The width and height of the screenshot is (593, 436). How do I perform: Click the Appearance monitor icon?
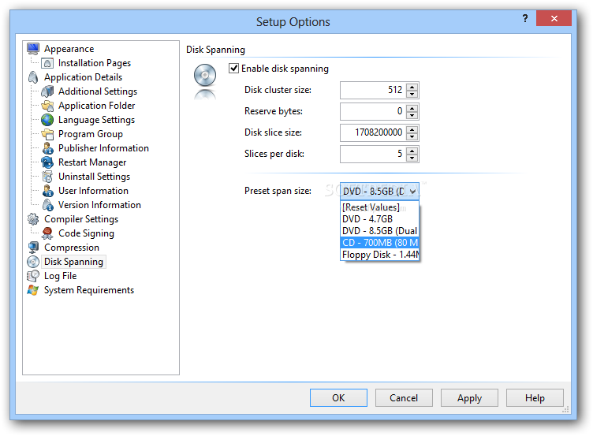click(x=33, y=48)
